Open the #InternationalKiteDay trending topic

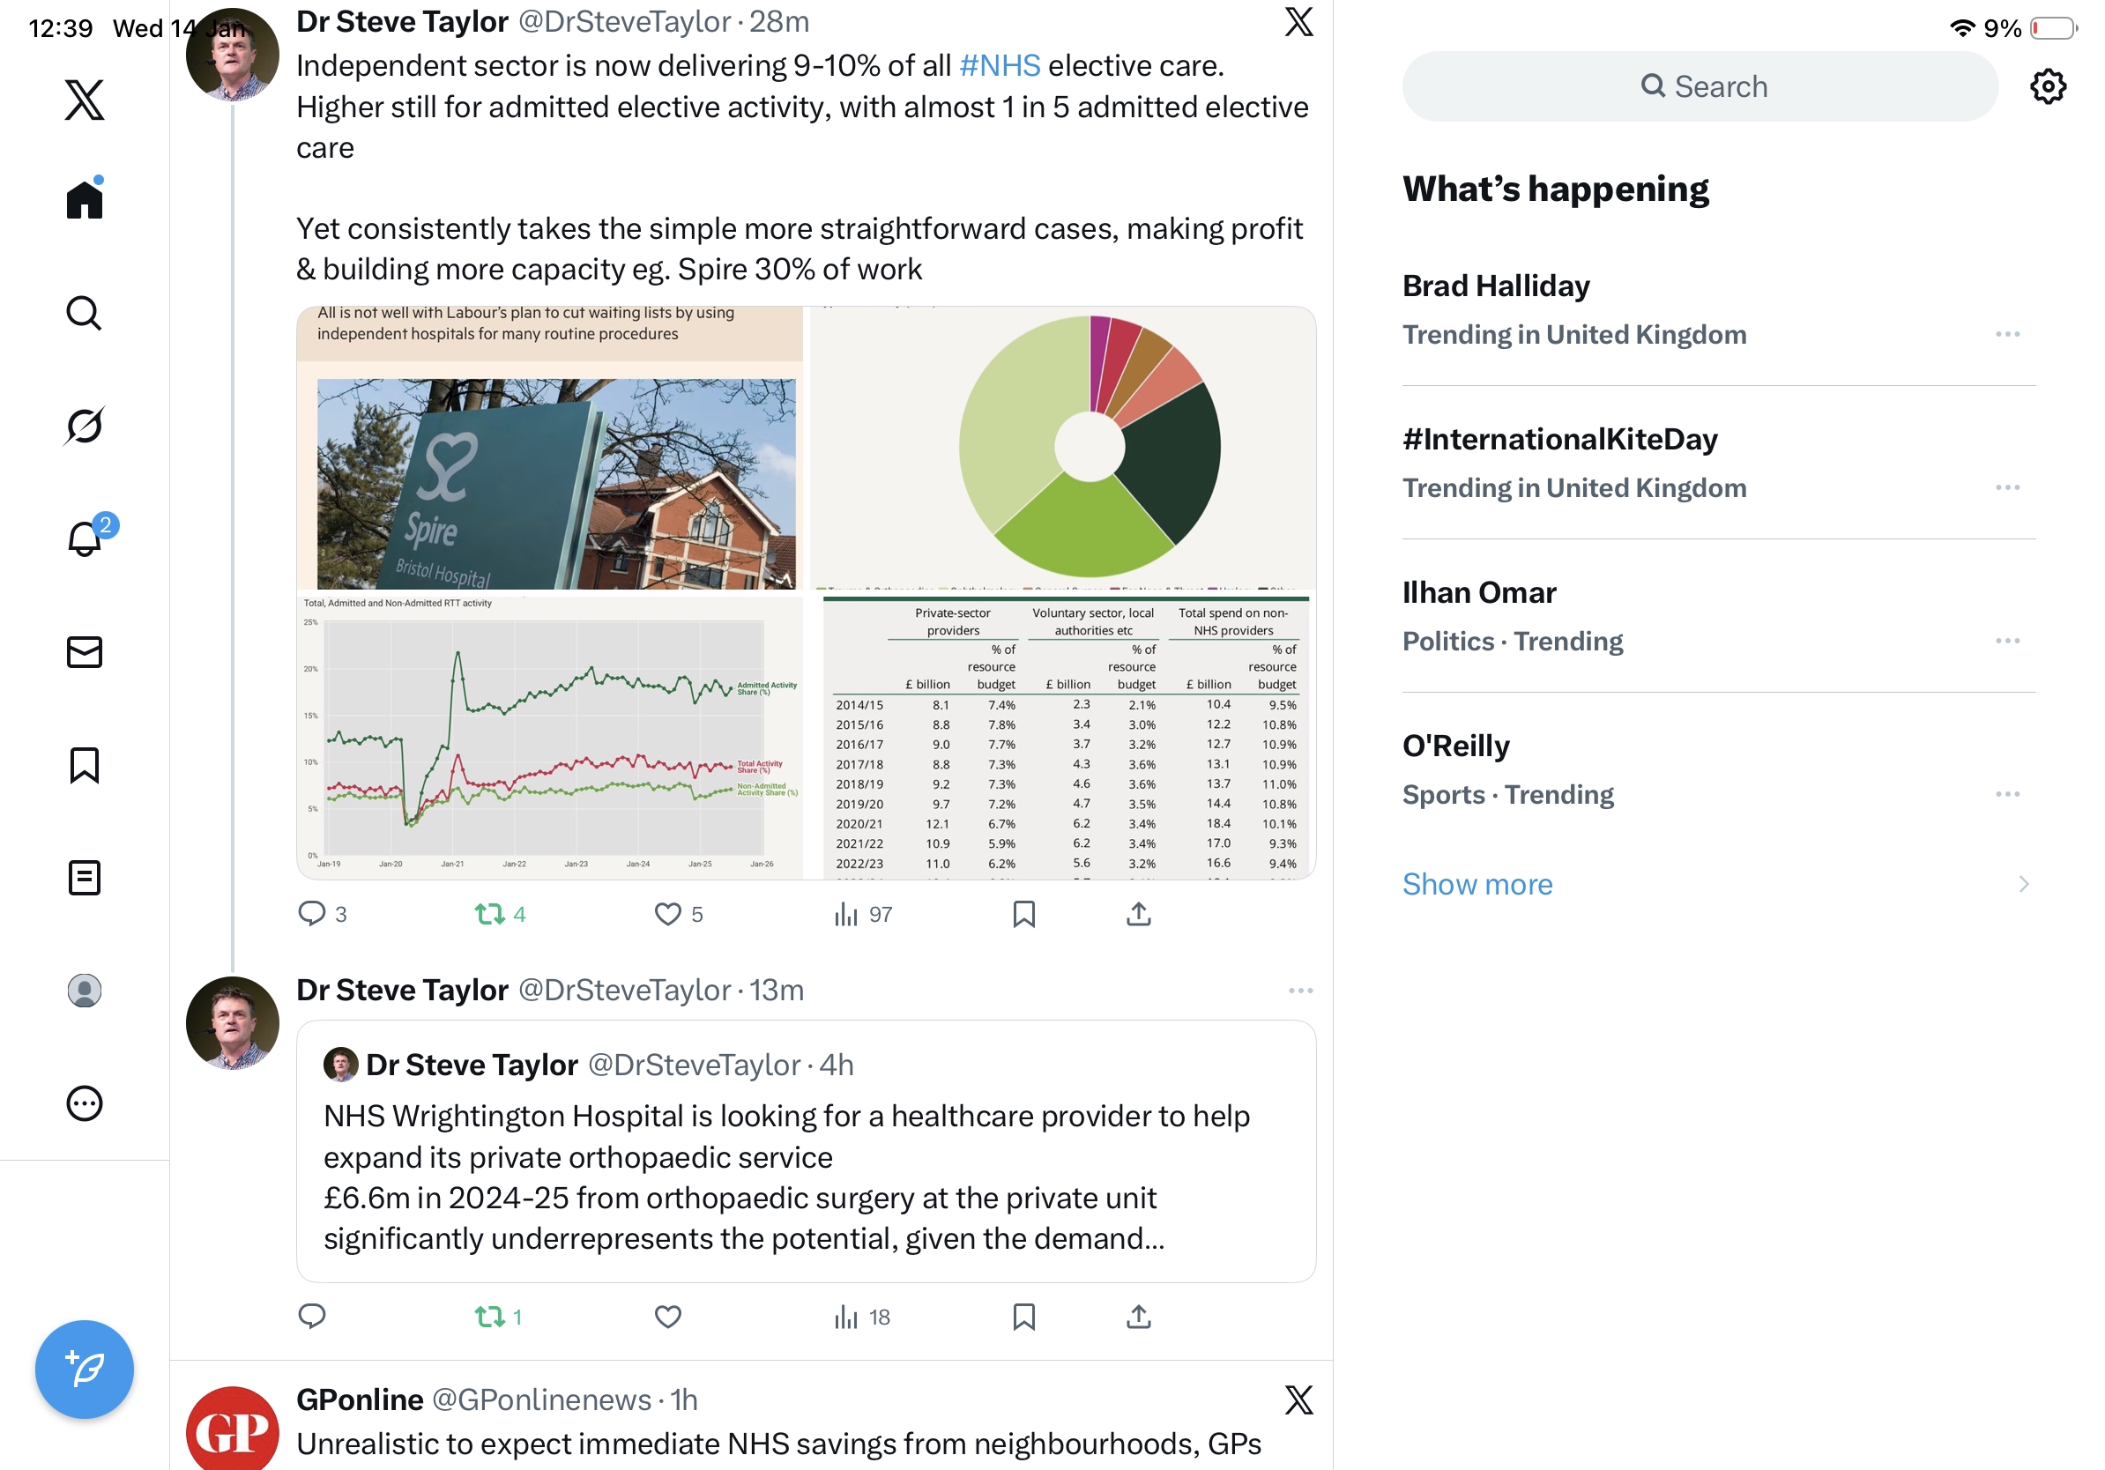pyautogui.click(x=1559, y=440)
